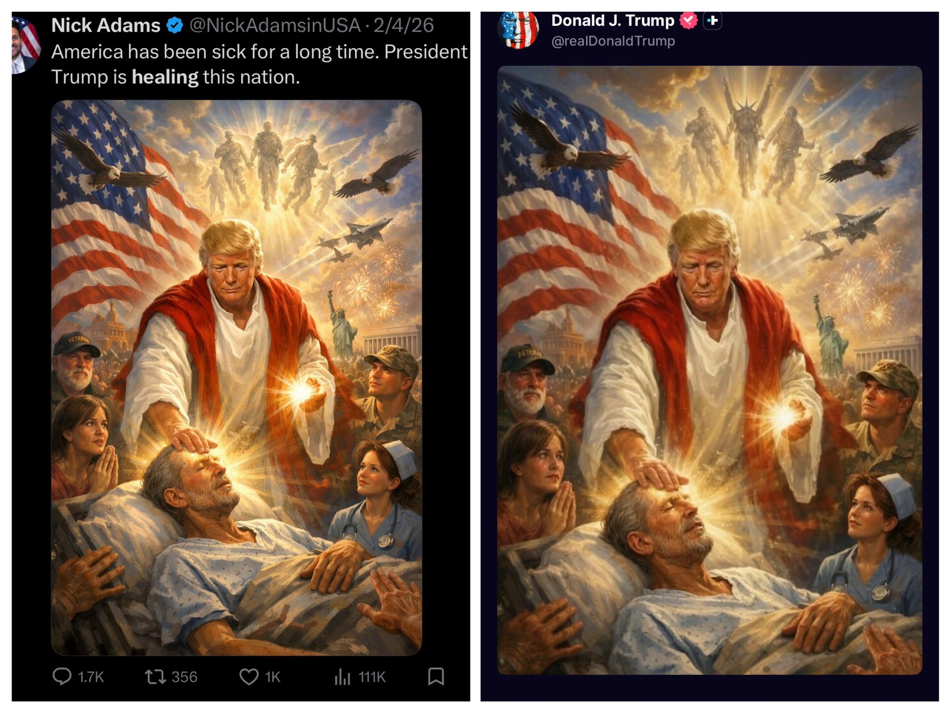Open the flag-painted avatar of @realDonaldTrump
Image resolution: width=951 pixels, height=713 pixels.
tap(518, 30)
